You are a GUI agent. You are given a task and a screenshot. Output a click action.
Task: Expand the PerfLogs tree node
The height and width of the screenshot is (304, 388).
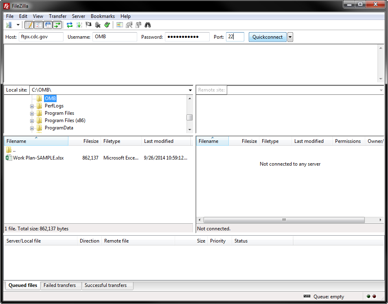point(32,106)
